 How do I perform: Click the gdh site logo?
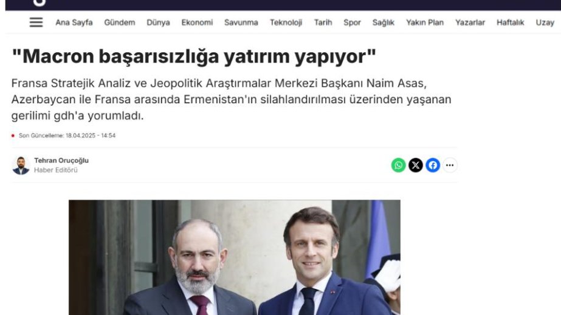40,3
